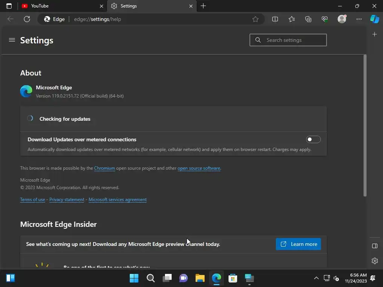Image resolution: width=383 pixels, height=287 pixels.
Task: Toggle Download Updates over metered connections
Action: (313, 139)
